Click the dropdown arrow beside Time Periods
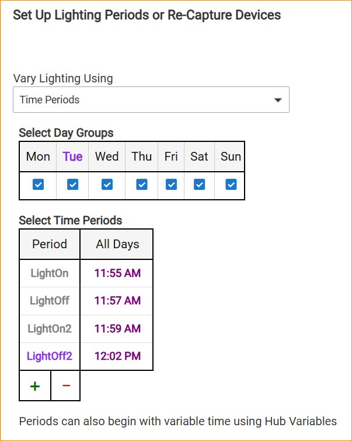The width and height of the screenshot is (352, 441). pos(278,100)
